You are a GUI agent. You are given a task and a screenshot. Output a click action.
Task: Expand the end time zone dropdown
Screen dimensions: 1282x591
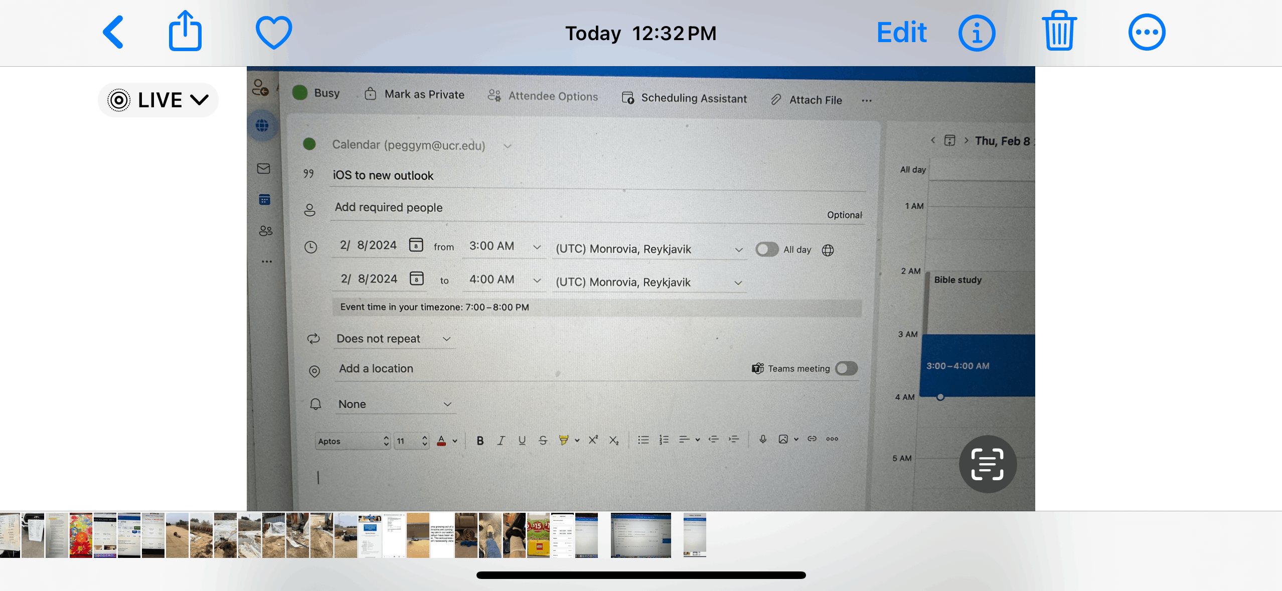point(738,283)
